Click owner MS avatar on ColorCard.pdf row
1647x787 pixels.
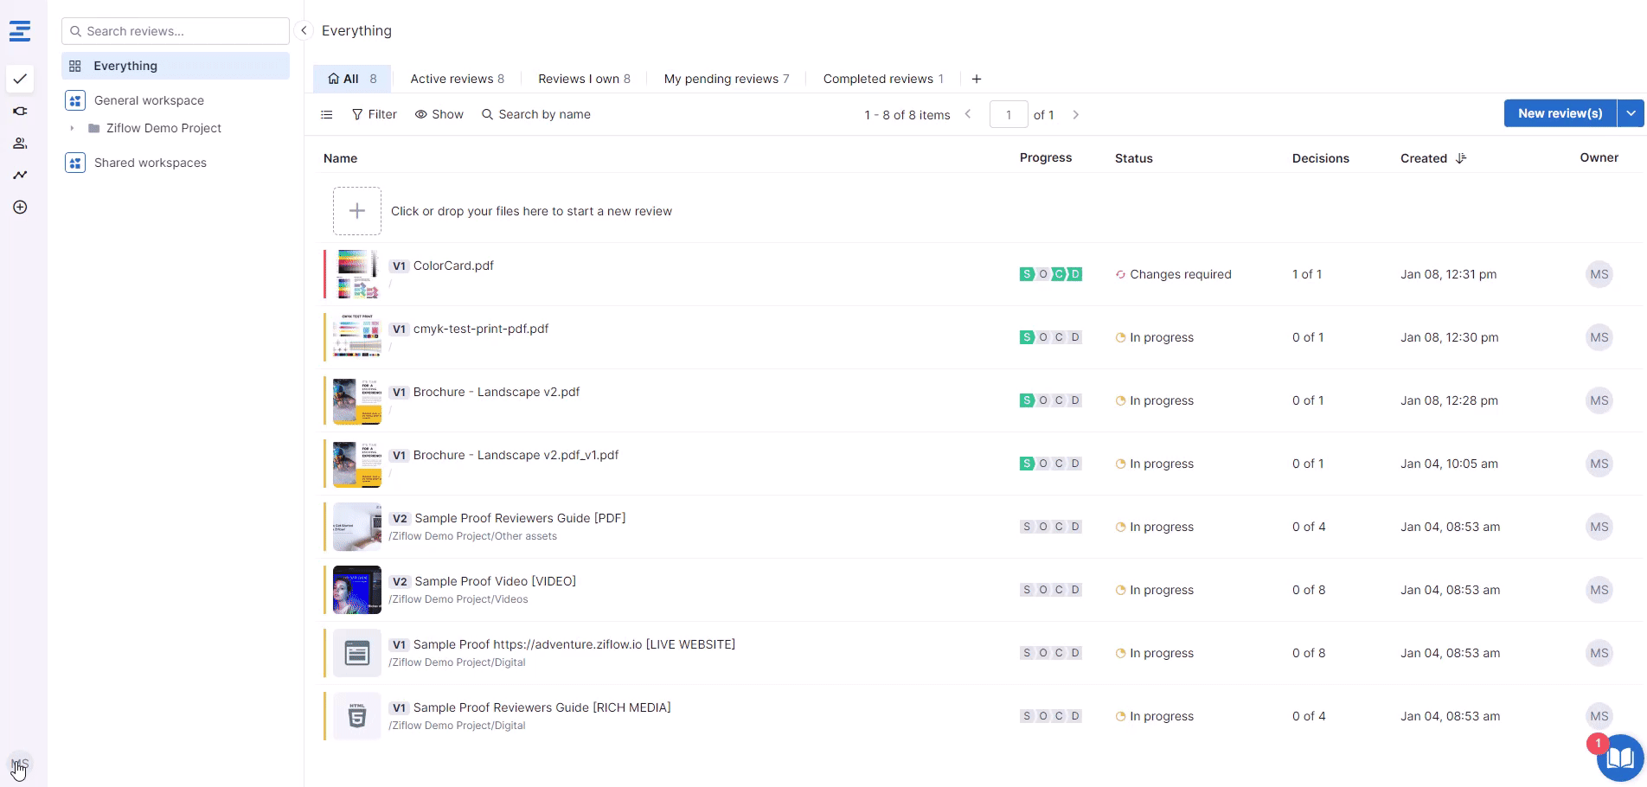(1599, 274)
